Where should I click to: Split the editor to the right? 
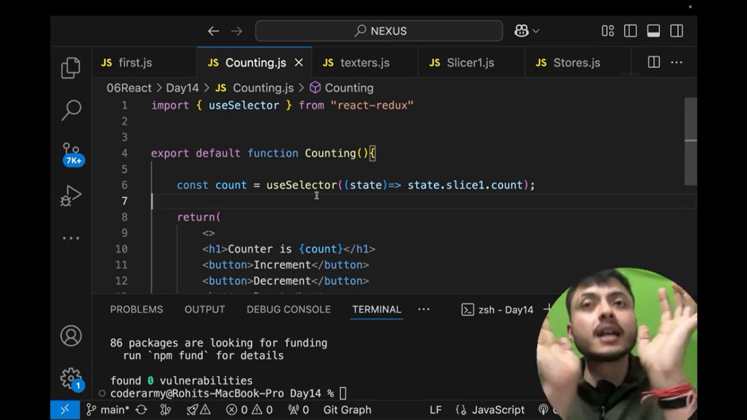[654, 62]
